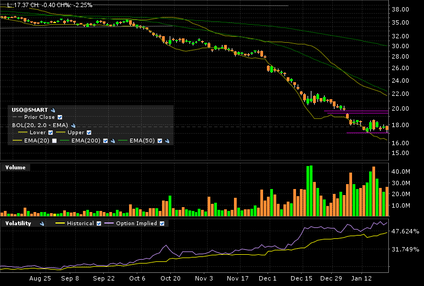
Task: Toggle the Bollinger Upper band checkbox
Action: [88, 133]
